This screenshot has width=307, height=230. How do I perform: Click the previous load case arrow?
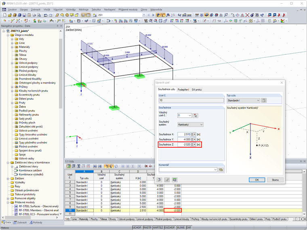[x=148, y=15]
